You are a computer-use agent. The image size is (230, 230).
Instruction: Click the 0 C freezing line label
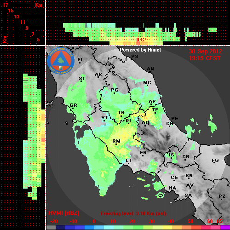141,40
